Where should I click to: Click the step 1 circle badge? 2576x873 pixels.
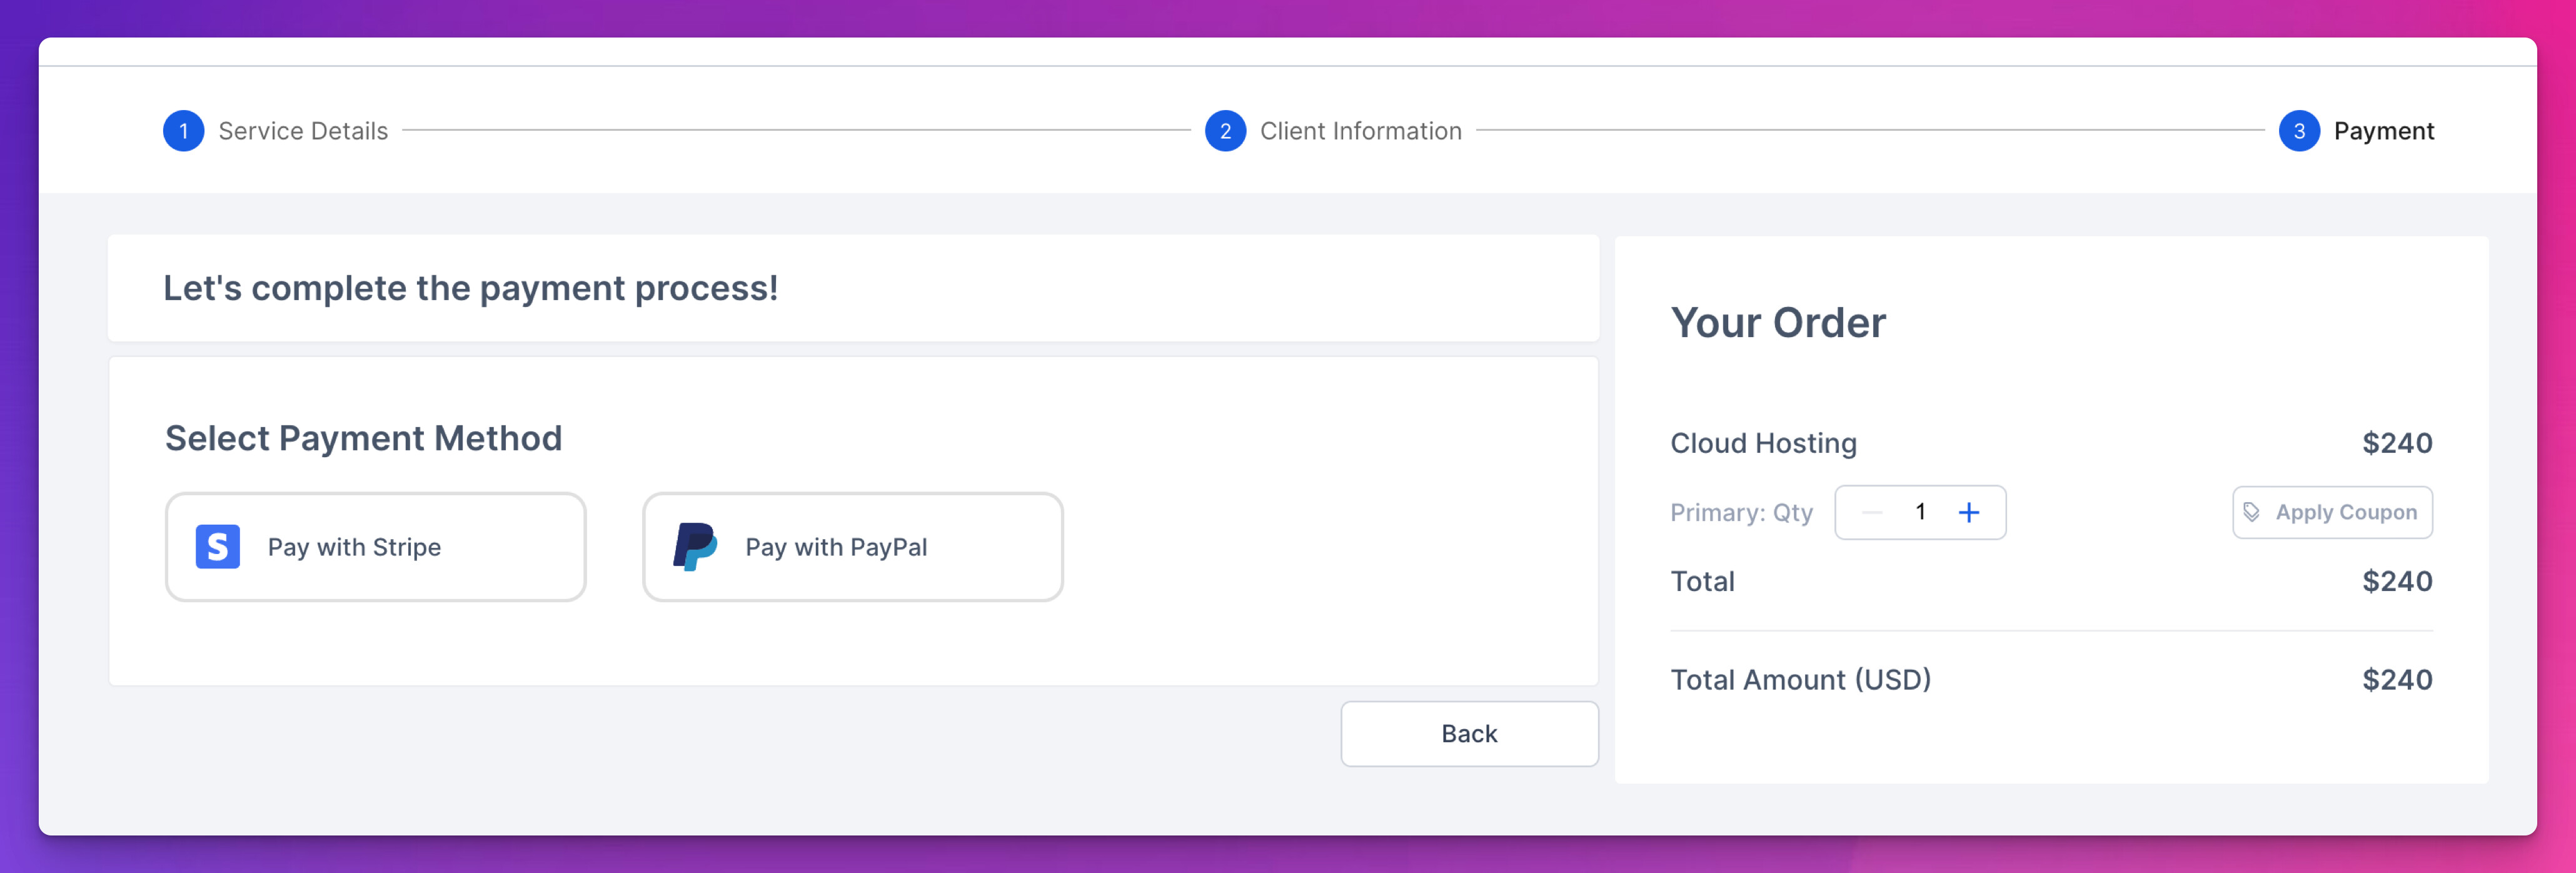[184, 131]
